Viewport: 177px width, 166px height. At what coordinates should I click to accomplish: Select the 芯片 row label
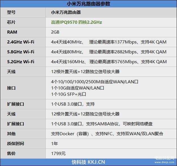[11, 22]
